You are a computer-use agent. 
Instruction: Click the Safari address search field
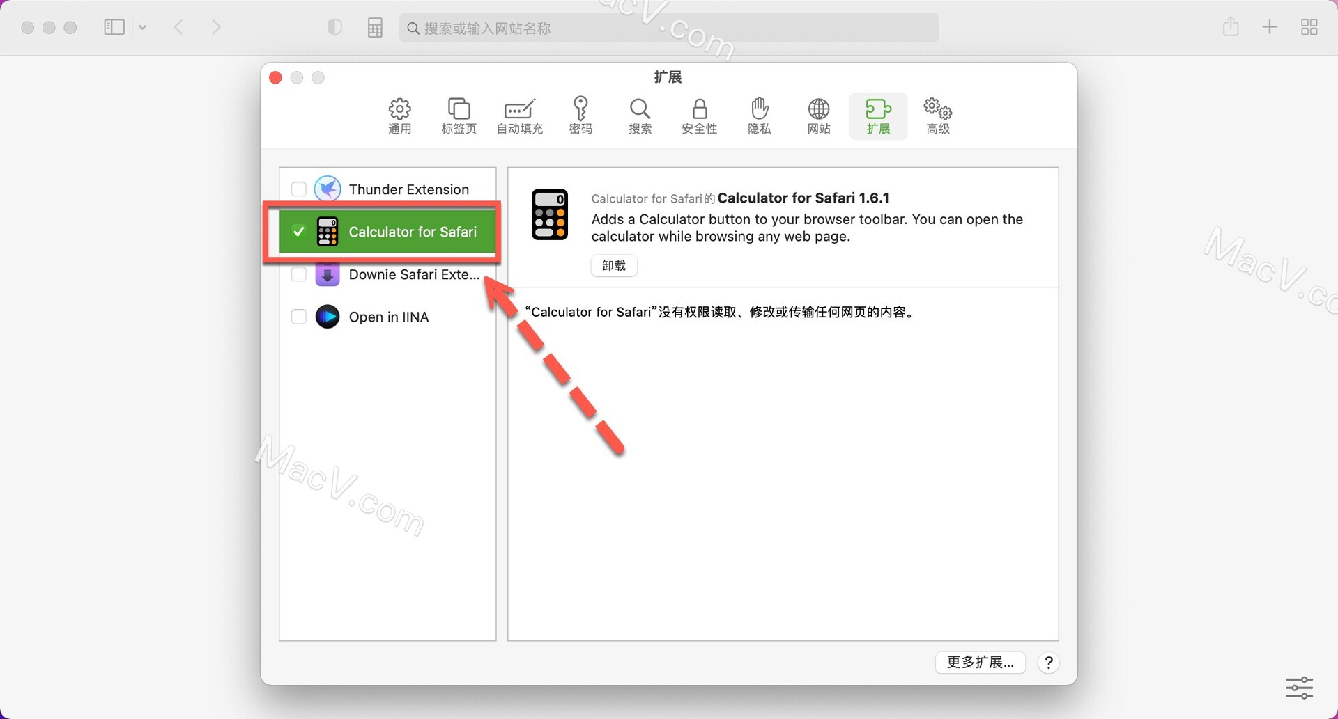click(668, 28)
